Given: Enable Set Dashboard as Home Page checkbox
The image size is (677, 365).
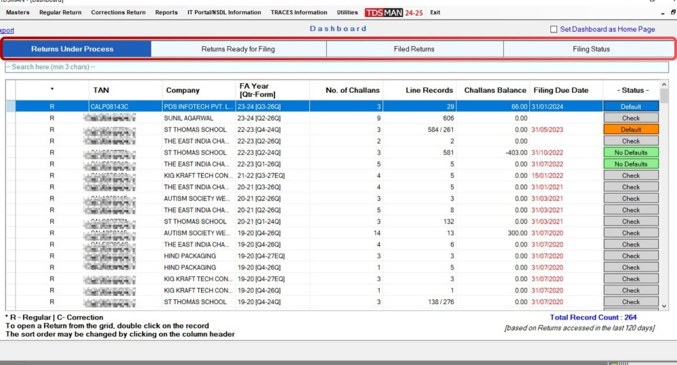Looking at the screenshot, I should [x=554, y=30].
